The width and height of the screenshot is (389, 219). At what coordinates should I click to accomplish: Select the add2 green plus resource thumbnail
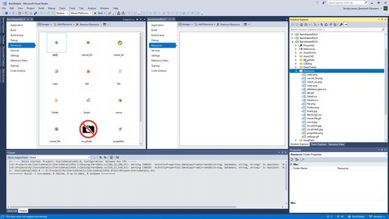point(57,43)
